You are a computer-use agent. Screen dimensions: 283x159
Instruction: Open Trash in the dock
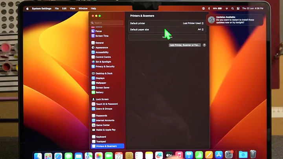(x=253, y=154)
